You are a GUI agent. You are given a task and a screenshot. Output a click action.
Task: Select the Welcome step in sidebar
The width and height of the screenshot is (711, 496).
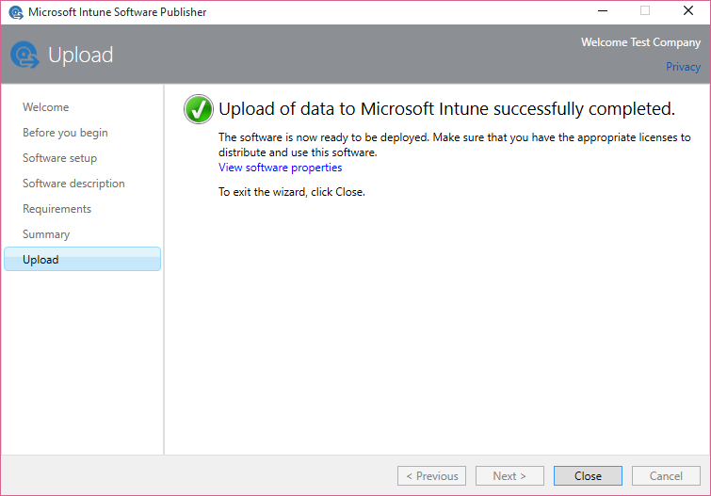(x=45, y=107)
